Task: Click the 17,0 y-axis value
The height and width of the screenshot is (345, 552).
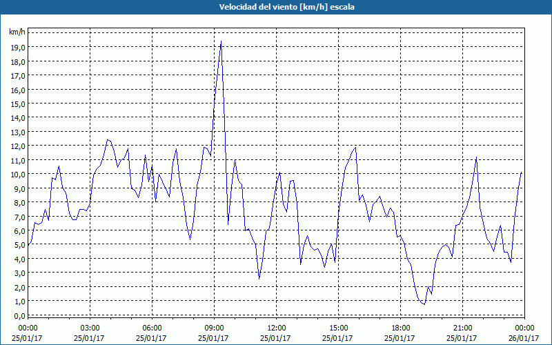Action: (x=18, y=76)
